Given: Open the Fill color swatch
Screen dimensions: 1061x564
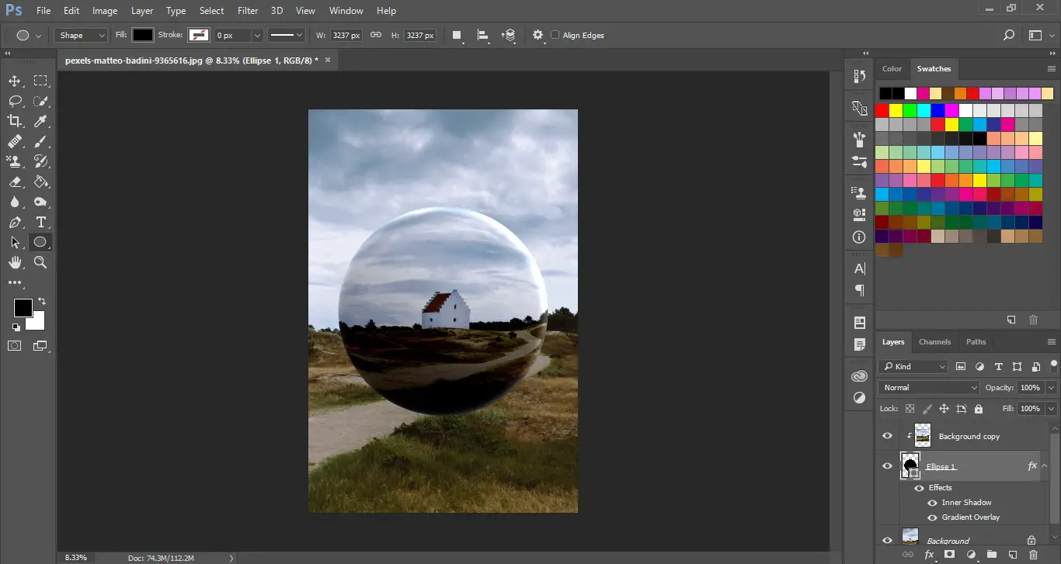Looking at the screenshot, I should coord(141,35).
